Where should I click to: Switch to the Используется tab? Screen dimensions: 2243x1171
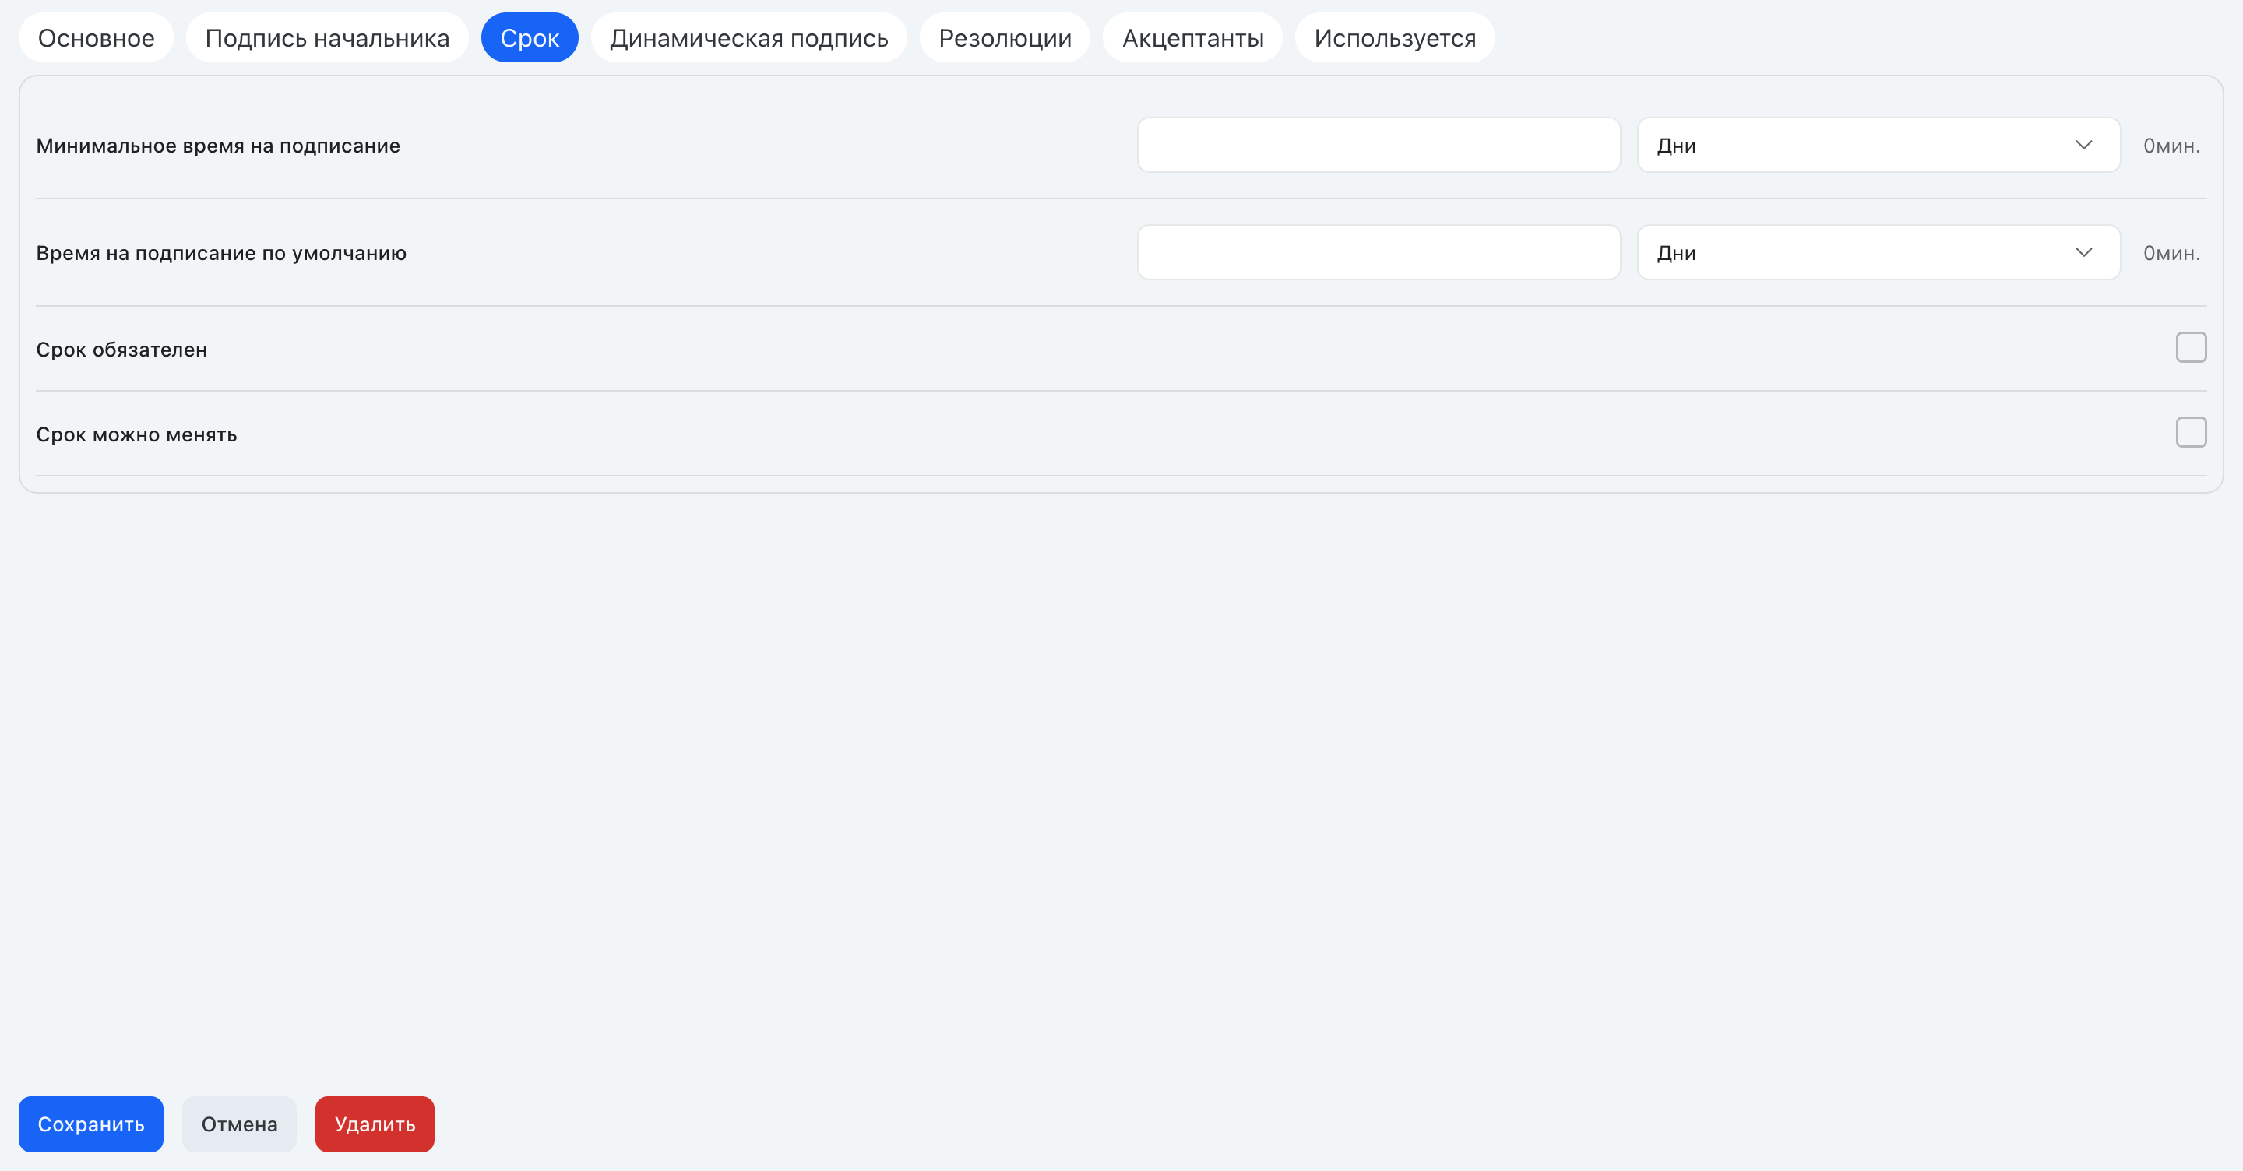pyautogui.click(x=1395, y=37)
